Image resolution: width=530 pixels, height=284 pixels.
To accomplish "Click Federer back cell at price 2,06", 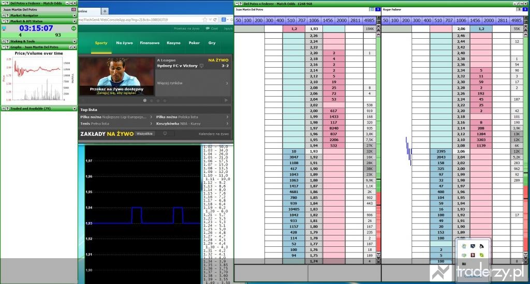I will 441,151.
